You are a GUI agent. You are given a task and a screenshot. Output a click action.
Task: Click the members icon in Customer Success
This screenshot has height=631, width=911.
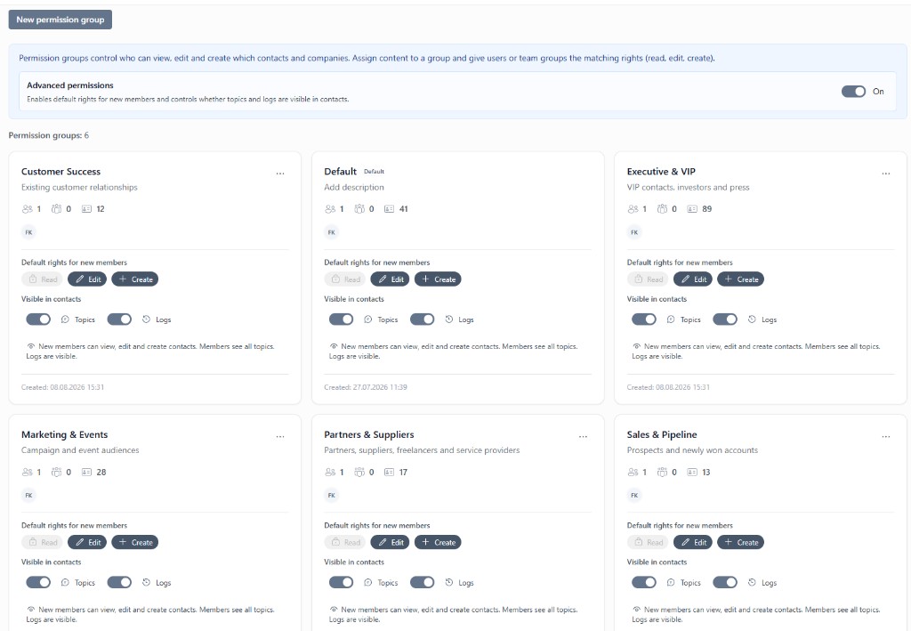pyautogui.click(x=28, y=208)
